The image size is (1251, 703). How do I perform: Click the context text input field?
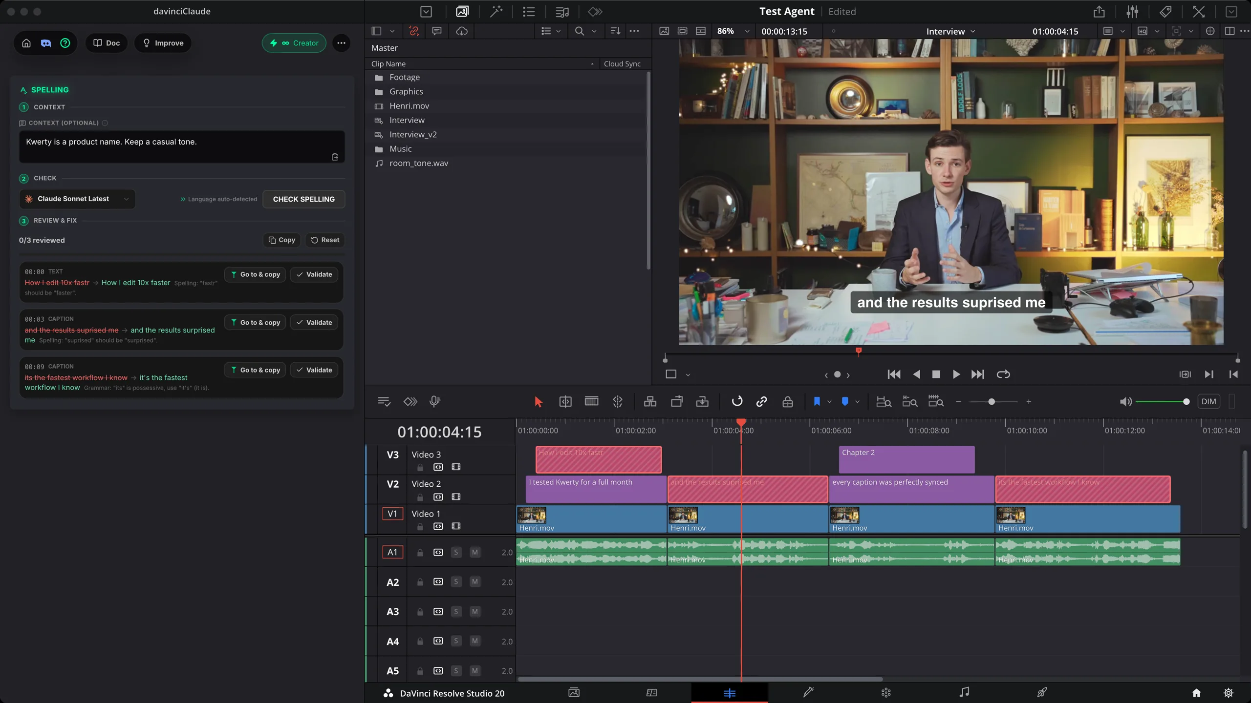point(182,146)
